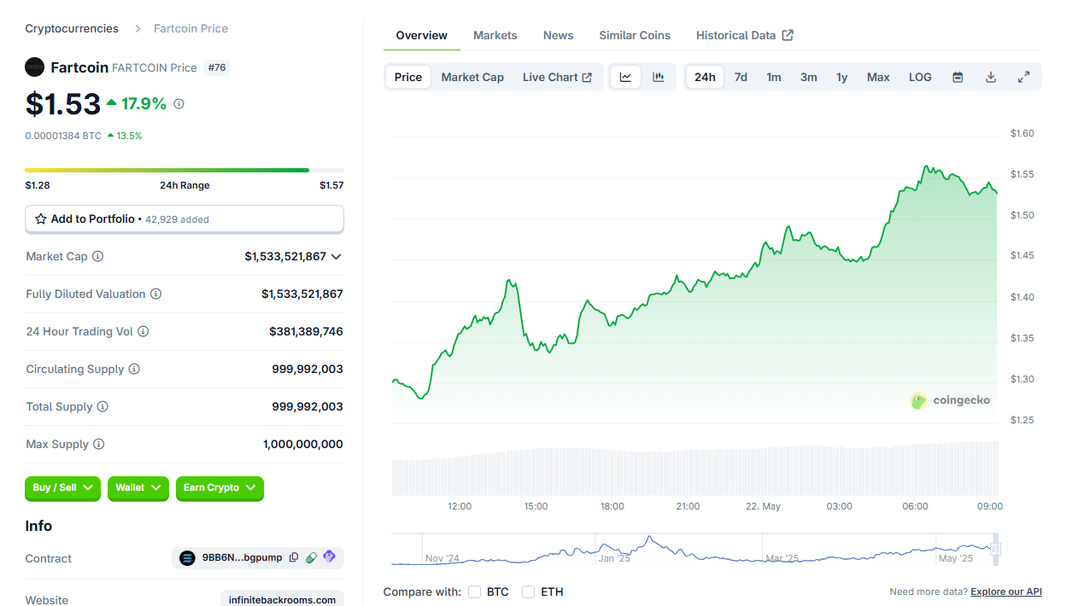Open the Similar Coins tab
1084x606 pixels.
click(635, 35)
